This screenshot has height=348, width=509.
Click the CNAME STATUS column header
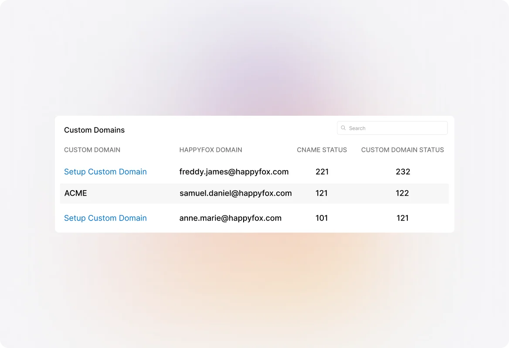point(322,150)
